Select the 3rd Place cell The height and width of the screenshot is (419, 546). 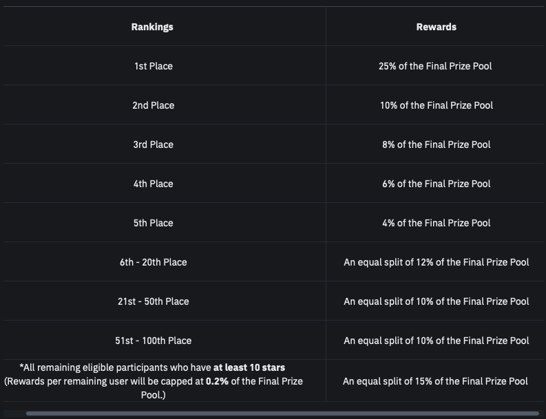tap(153, 144)
